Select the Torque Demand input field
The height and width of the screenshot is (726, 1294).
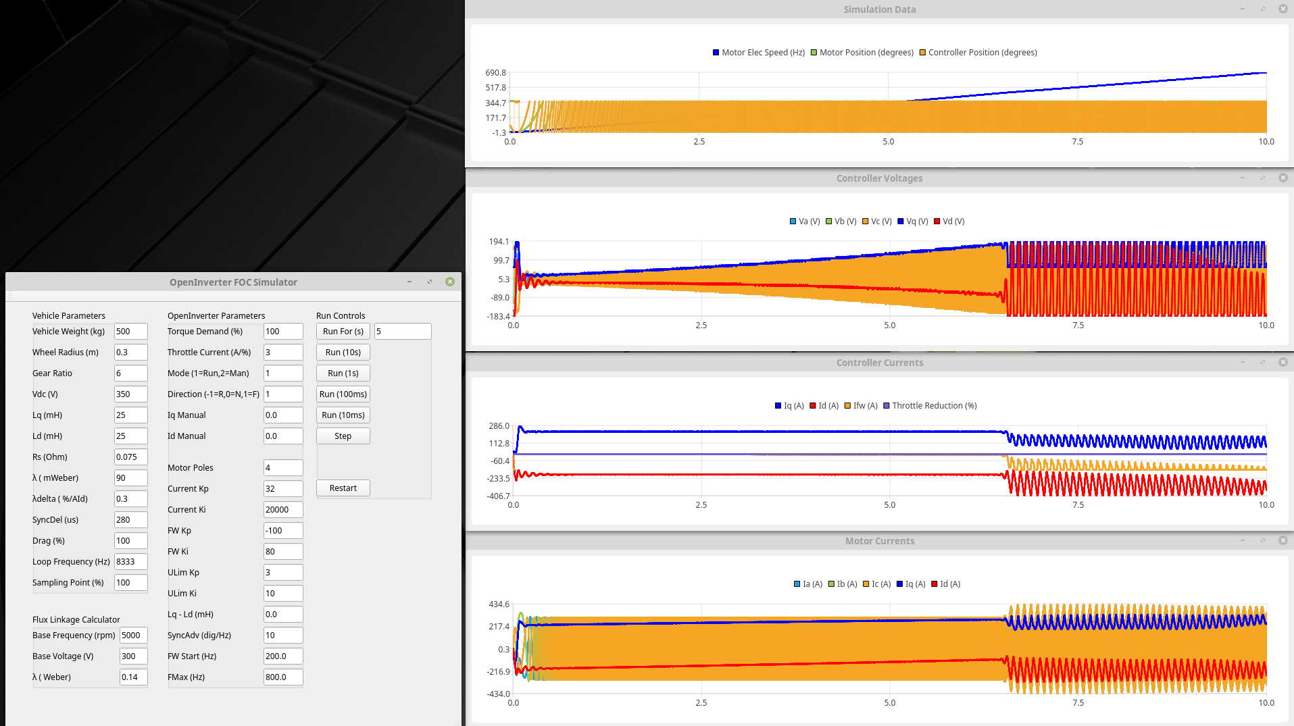click(282, 331)
